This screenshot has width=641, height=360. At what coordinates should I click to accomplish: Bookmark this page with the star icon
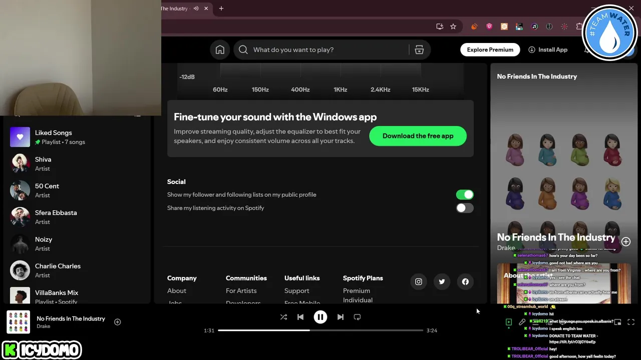coord(453,26)
